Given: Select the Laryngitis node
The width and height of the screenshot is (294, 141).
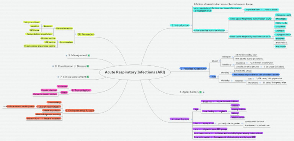Looking at the screenshot, I should tap(280, 31).
